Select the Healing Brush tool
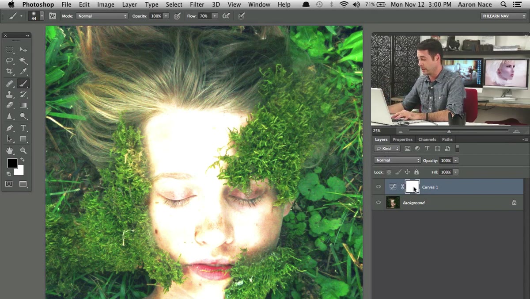 (x=10, y=83)
